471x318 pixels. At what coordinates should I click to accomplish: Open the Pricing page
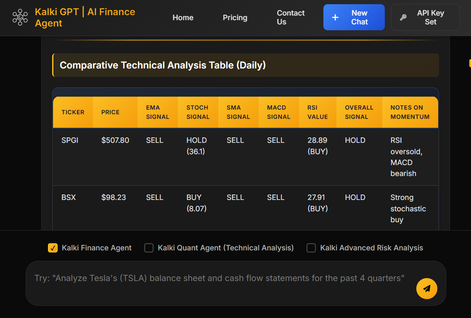click(235, 18)
